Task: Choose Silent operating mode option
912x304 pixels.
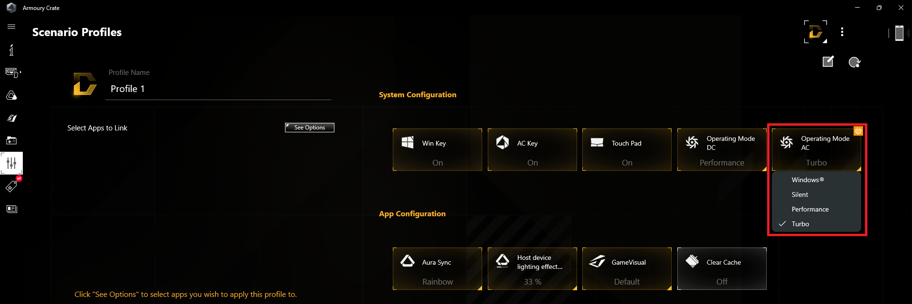Action: 817,194
